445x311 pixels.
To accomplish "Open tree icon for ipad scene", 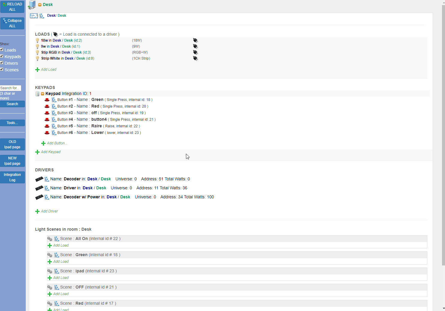I will click(57, 271).
